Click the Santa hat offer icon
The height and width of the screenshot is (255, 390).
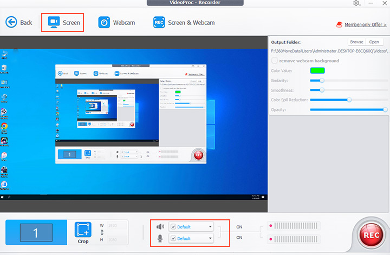(339, 24)
